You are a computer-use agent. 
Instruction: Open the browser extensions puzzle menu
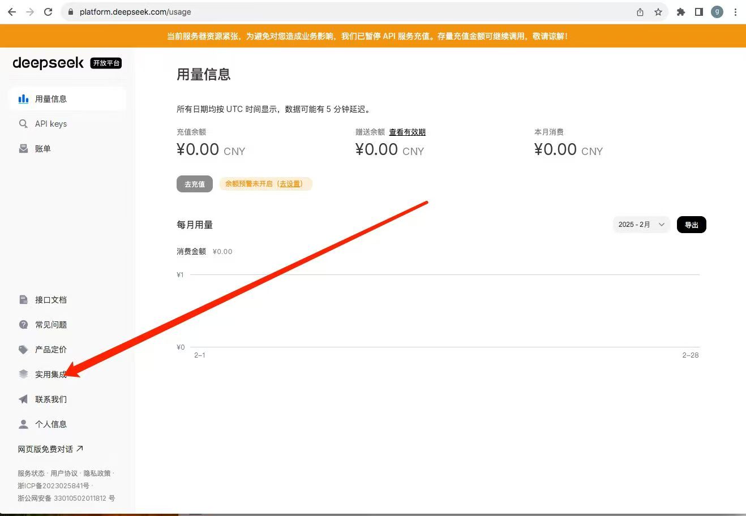pyautogui.click(x=680, y=11)
